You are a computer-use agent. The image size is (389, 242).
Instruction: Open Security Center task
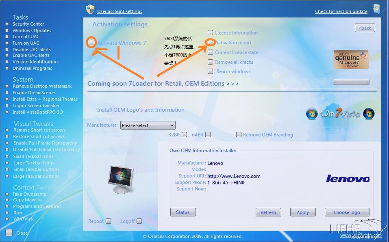tap(28, 24)
